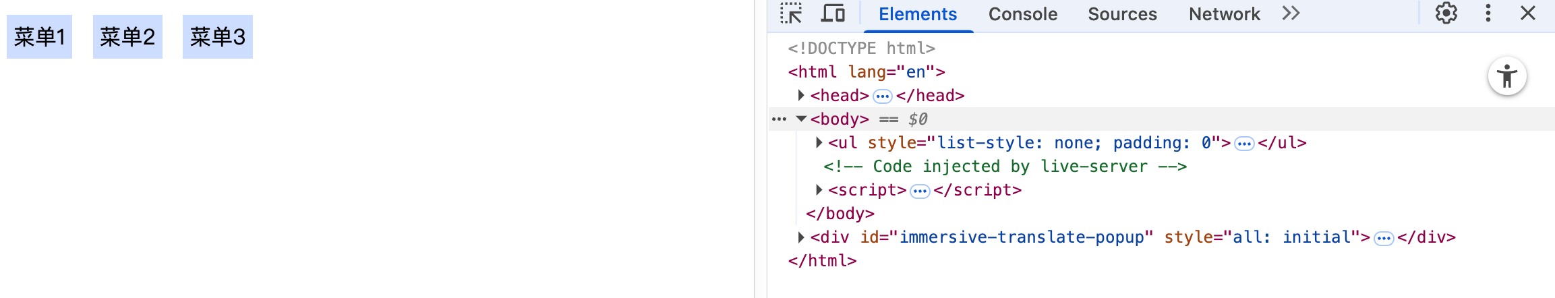Open the DevTools three-dot customize menu
Image resolution: width=1555 pixels, height=298 pixels.
click(x=1488, y=13)
